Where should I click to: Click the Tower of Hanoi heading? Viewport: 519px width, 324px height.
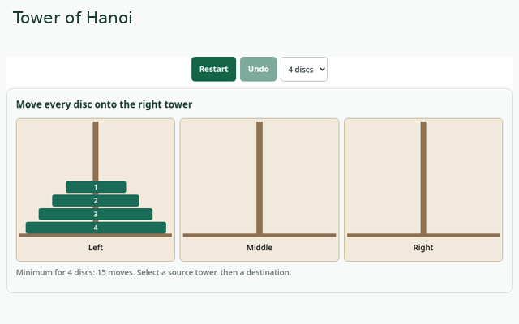(x=72, y=18)
